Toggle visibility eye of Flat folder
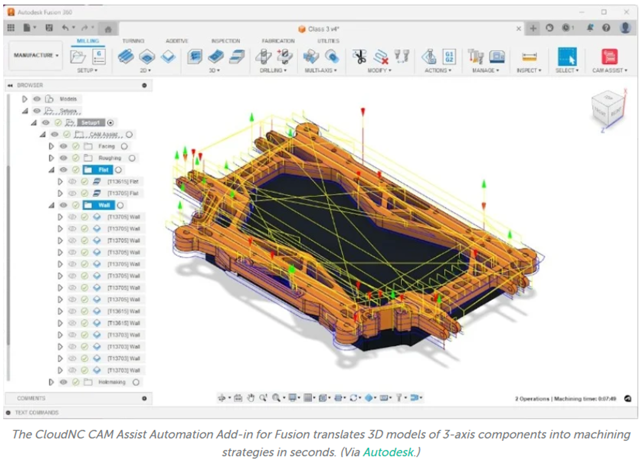 pyautogui.click(x=63, y=170)
